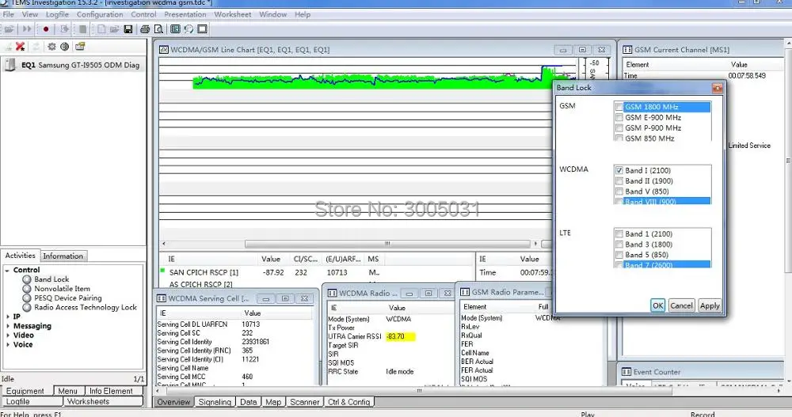Select Radio Access Technology Lock activity

(x=86, y=308)
